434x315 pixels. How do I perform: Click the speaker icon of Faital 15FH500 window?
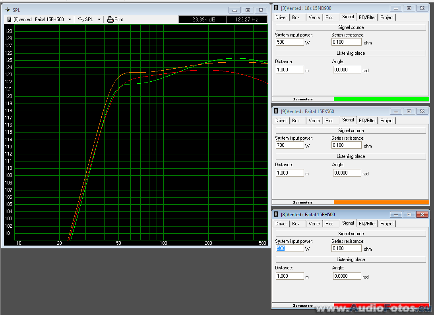point(276,214)
